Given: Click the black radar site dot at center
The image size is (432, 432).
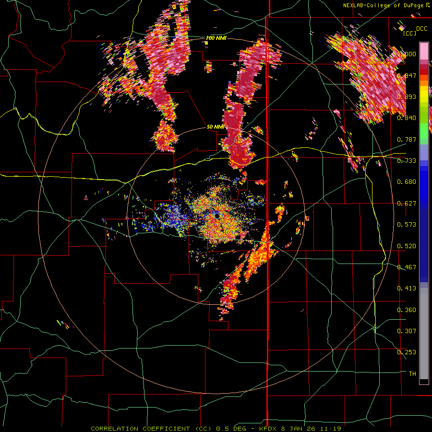Looking at the screenshot, I should 217,216.
